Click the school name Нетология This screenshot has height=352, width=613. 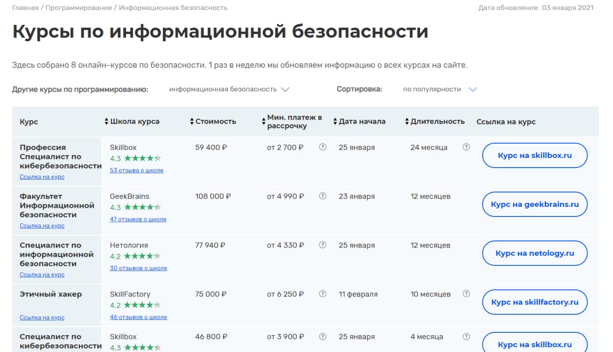coord(129,245)
